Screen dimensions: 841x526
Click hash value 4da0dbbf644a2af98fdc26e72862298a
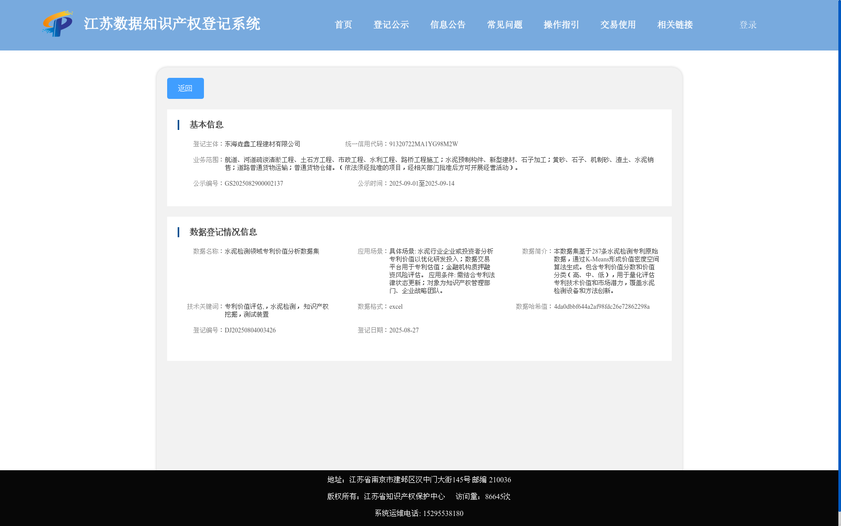(601, 307)
